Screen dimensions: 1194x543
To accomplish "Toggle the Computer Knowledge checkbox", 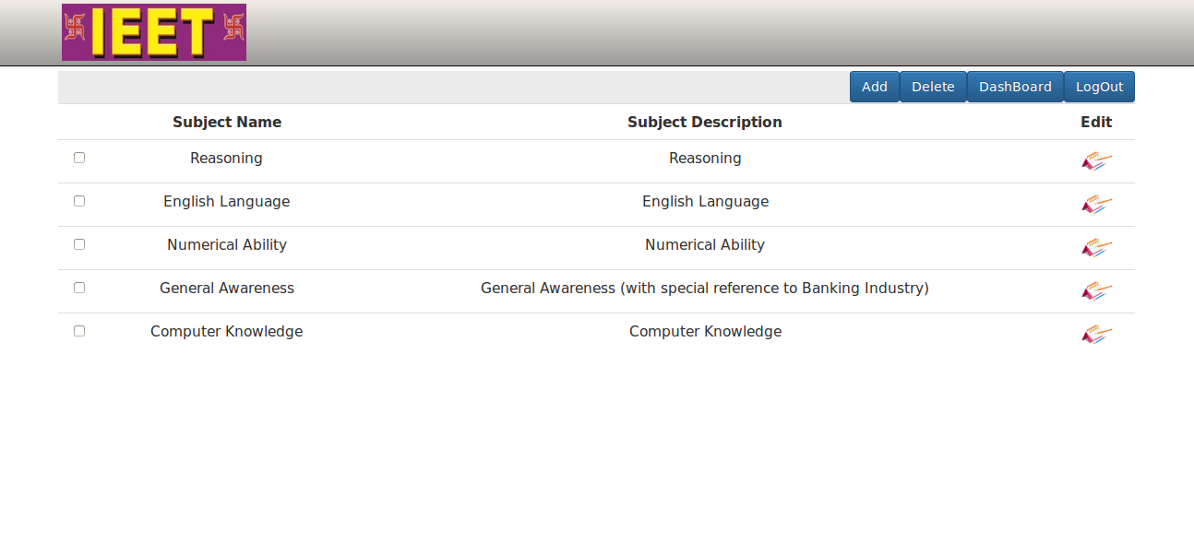I will [x=79, y=331].
